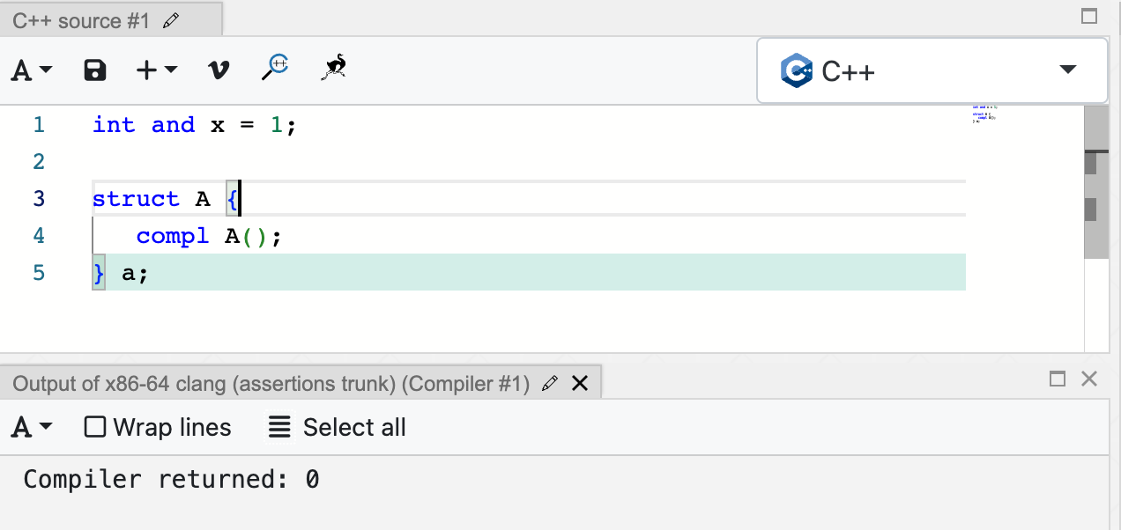The height and width of the screenshot is (530, 1121).
Task: Click the Quick-bench running ostrich icon
Action: pyautogui.click(x=333, y=67)
